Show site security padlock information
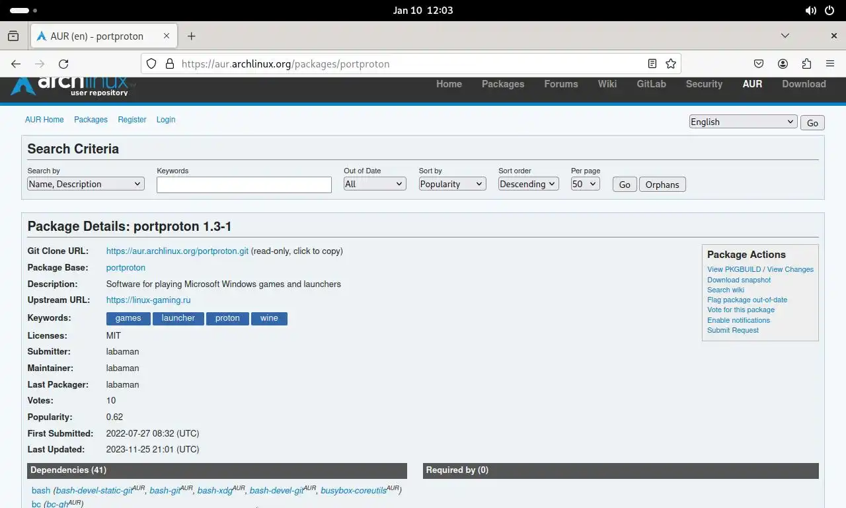 (169, 63)
